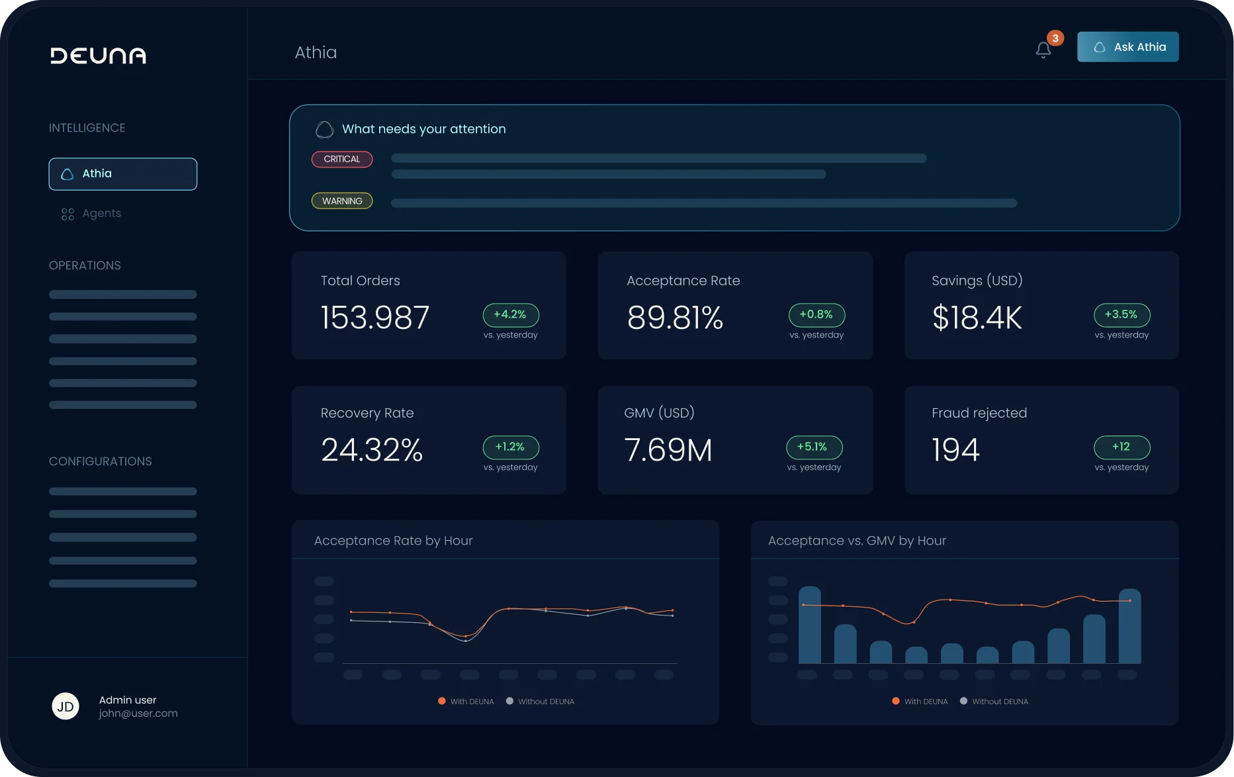Click the icon inside the Ask Athia button

(1100, 47)
